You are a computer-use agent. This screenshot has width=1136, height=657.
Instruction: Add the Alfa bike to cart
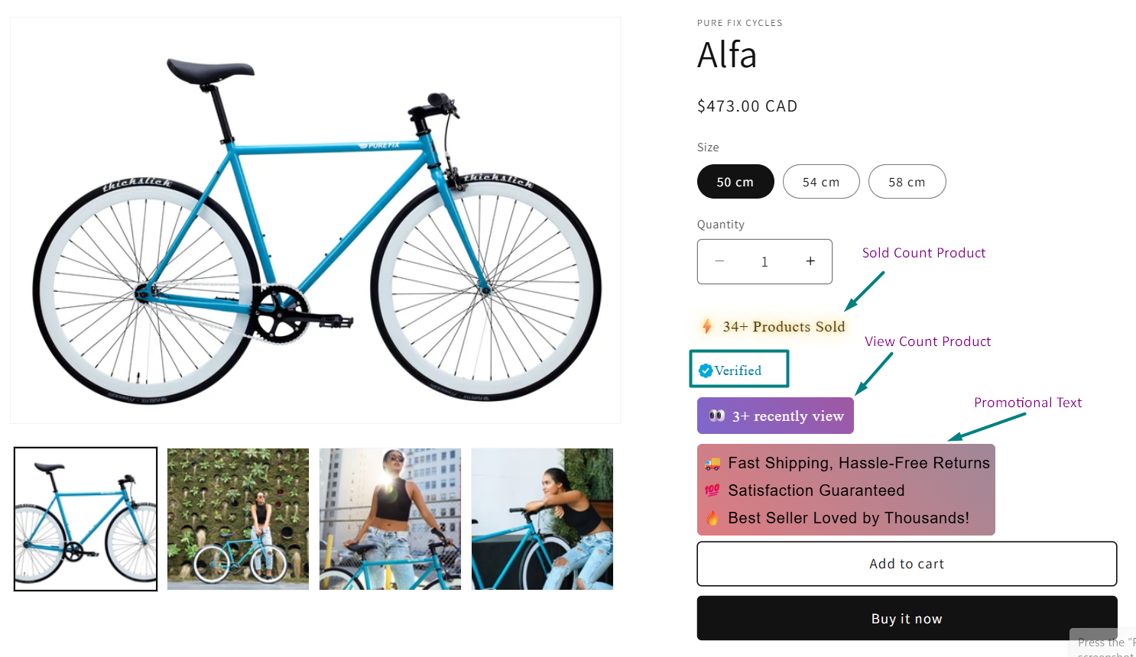(x=907, y=564)
